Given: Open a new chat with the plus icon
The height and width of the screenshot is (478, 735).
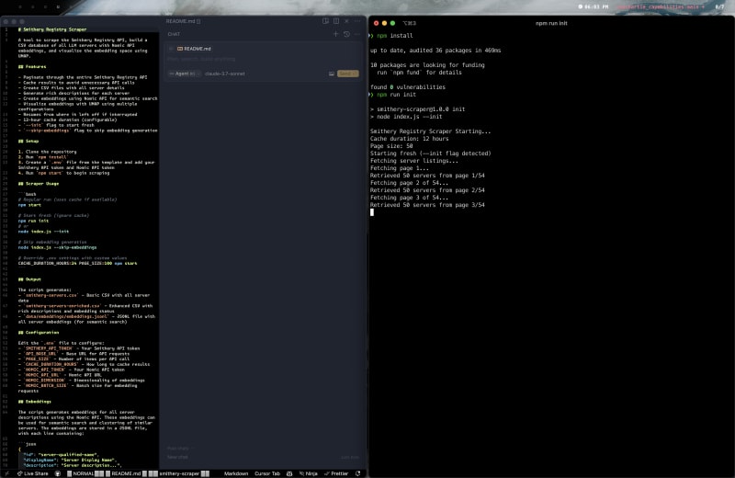Looking at the screenshot, I should (x=335, y=34).
